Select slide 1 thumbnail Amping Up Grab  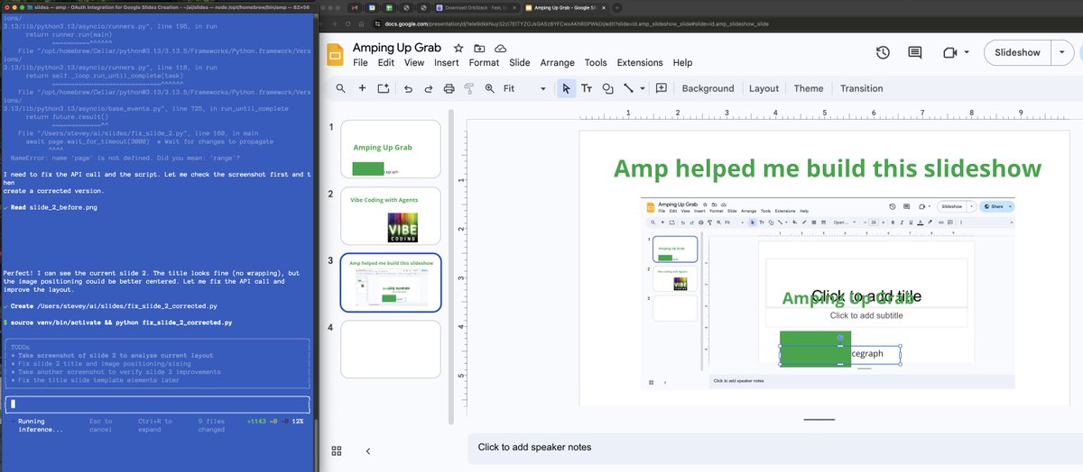click(390, 149)
